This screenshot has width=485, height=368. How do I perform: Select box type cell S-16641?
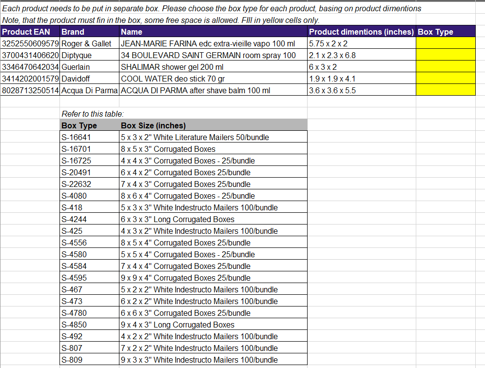tap(89, 137)
